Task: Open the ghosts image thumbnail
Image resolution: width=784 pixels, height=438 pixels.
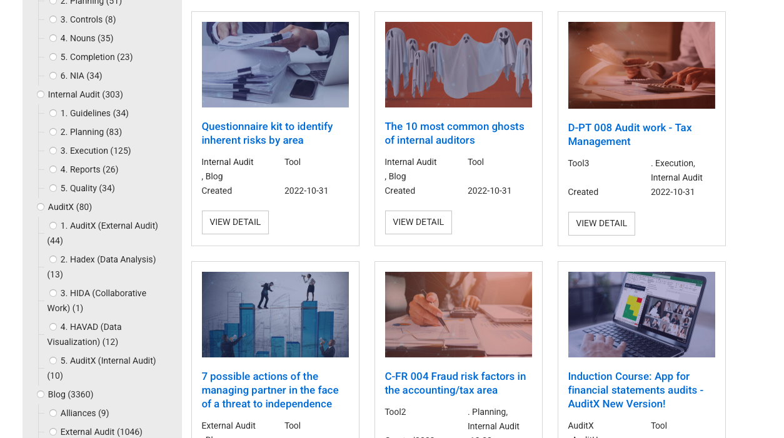Action: tap(458, 64)
